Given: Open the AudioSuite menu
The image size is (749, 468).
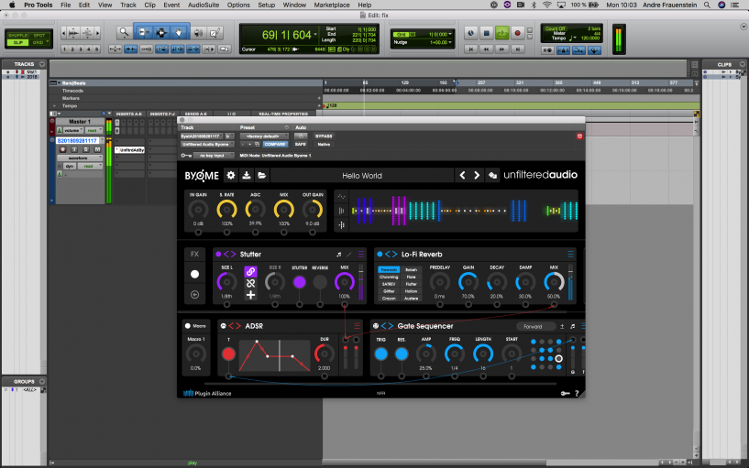Looking at the screenshot, I should point(204,5).
